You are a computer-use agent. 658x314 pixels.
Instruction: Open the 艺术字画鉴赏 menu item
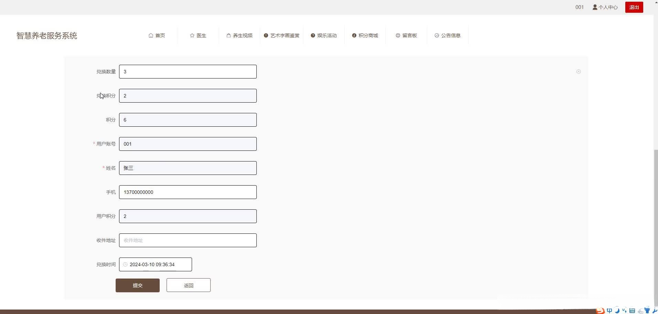282,35
